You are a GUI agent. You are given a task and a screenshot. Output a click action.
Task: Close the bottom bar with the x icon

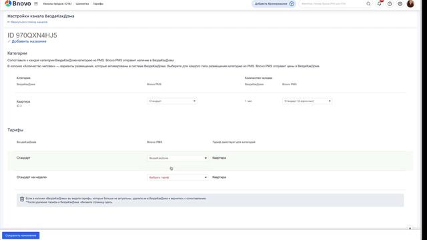[x=410, y=229]
